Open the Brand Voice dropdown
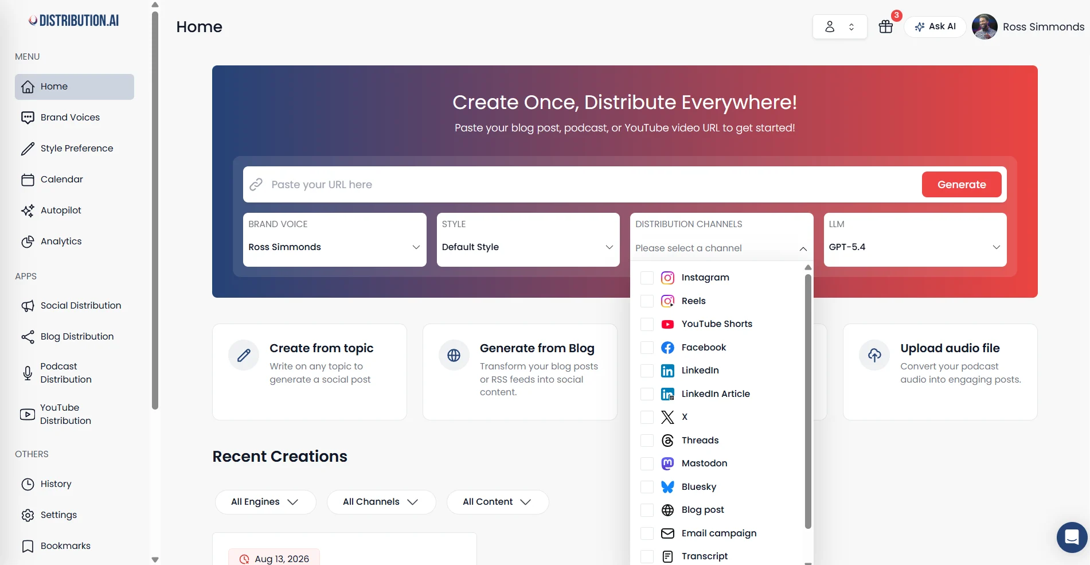 click(x=334, y=240)
